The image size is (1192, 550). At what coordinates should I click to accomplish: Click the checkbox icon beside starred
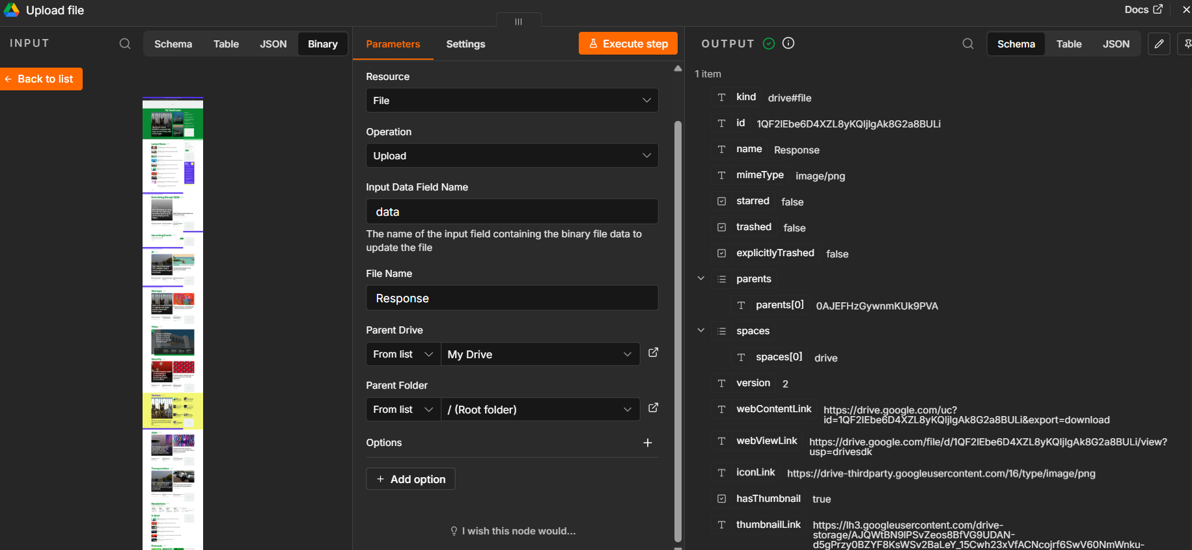point(721,201)
